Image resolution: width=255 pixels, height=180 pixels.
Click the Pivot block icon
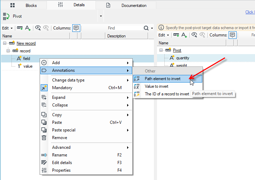coord(6,16)
